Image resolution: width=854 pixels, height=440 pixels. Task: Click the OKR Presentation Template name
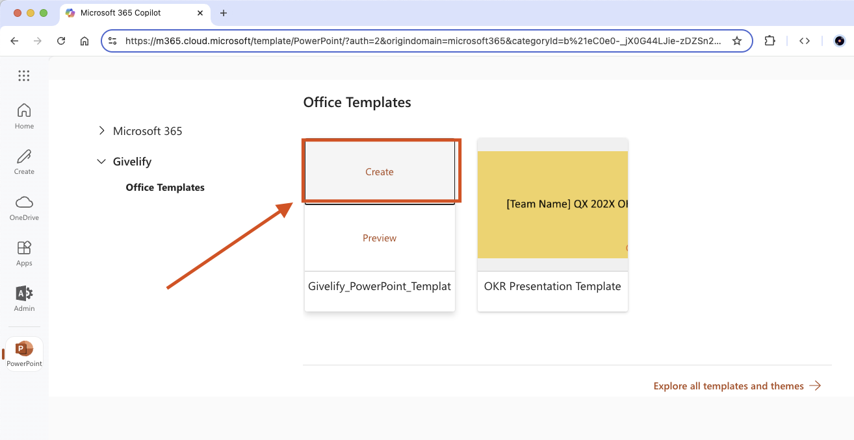tap(552, 286)
